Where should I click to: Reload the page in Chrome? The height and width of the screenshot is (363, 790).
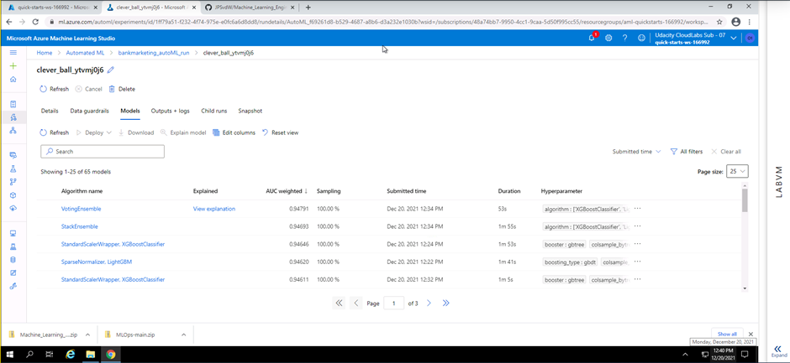pyautogui.click(x=35, y=22)
